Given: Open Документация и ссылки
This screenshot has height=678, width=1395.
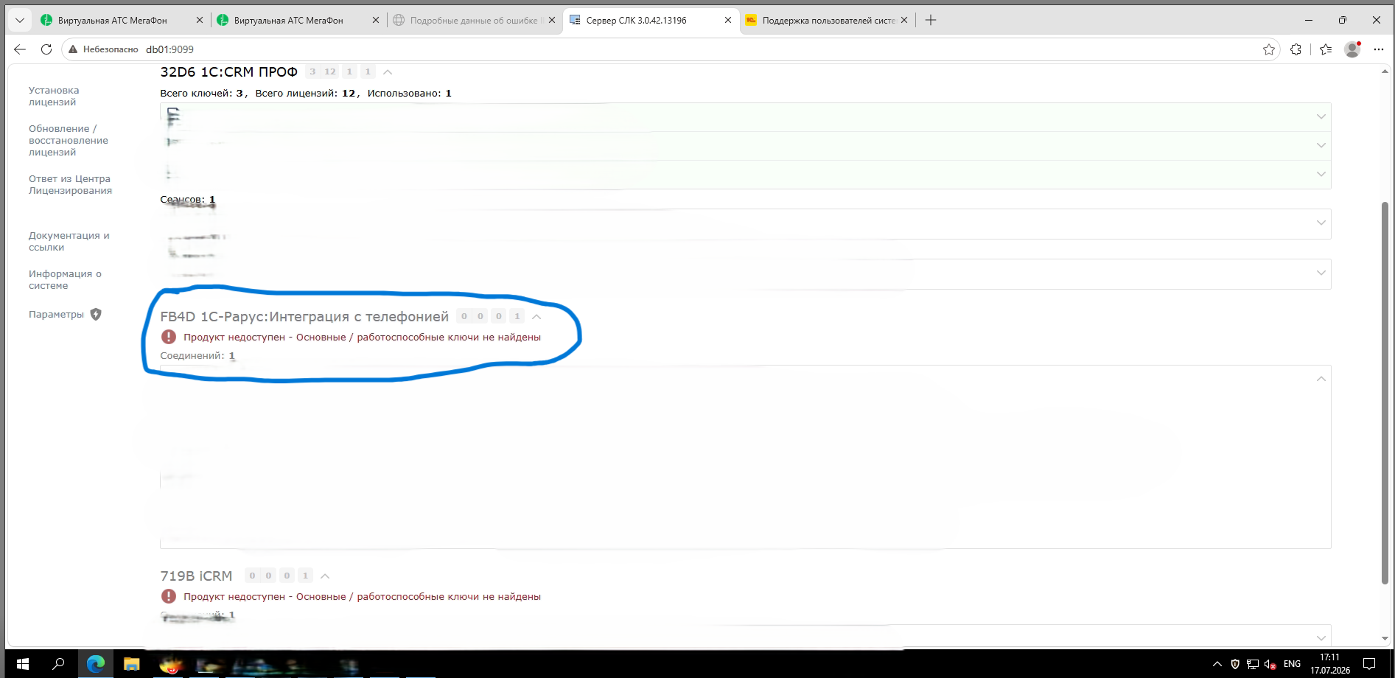Looking at the screenshot, I should click(69, 241).
